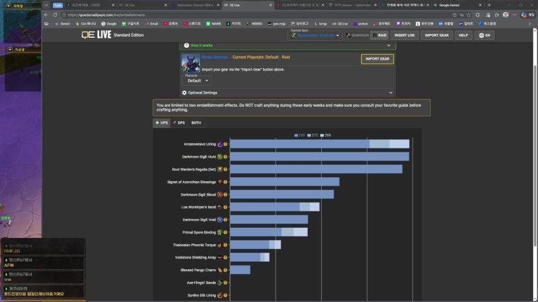Click the Resto Shaman character portrait
Screen dimensions: 538x302
pos(190,63)
